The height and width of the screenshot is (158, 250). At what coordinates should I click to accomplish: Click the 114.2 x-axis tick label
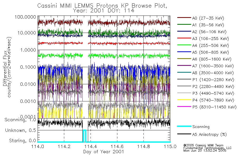64,146
